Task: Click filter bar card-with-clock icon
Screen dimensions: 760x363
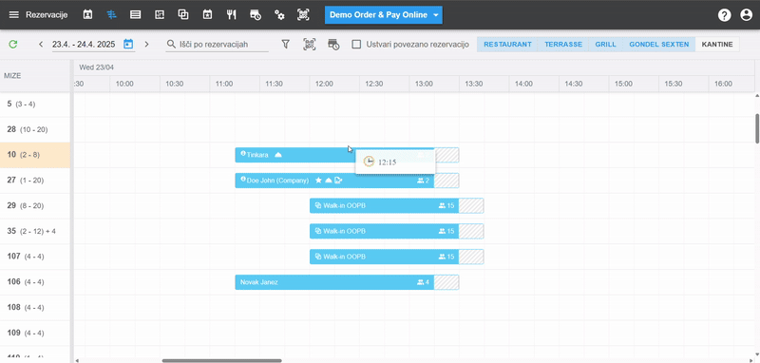Action: 333,45
